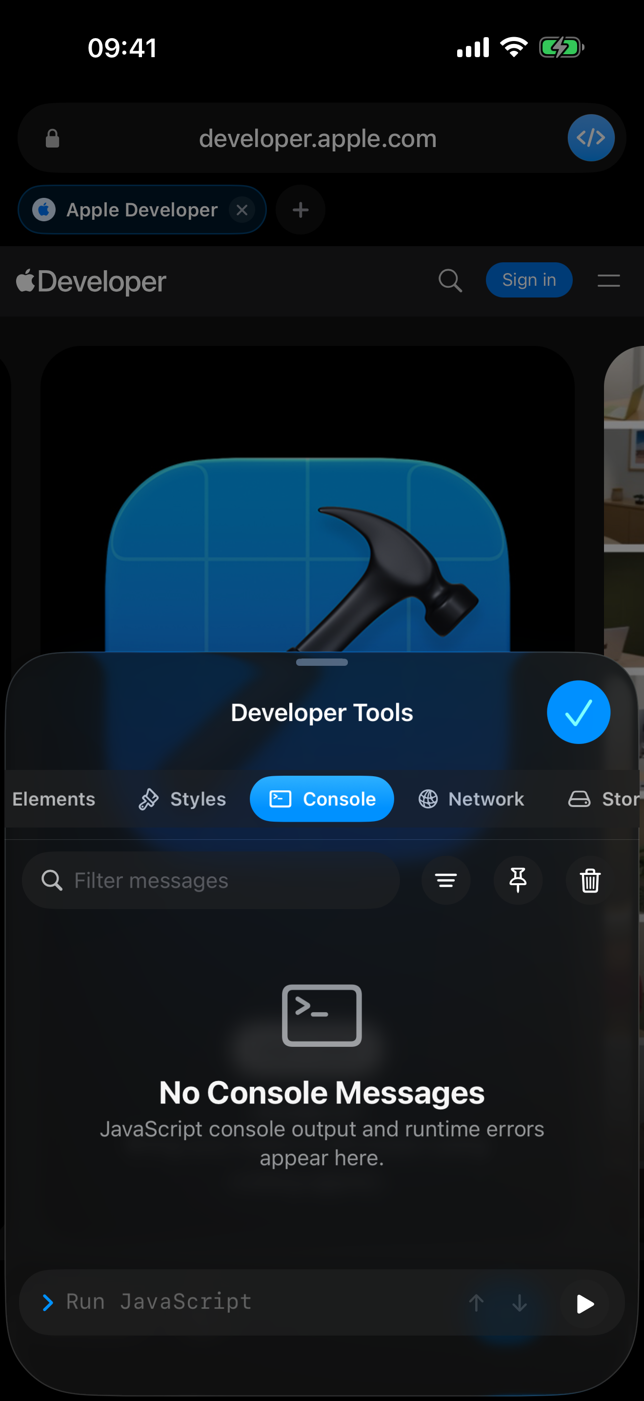Select the Apple Developer tab pill
644x1401 pixels.
(142, 210)
